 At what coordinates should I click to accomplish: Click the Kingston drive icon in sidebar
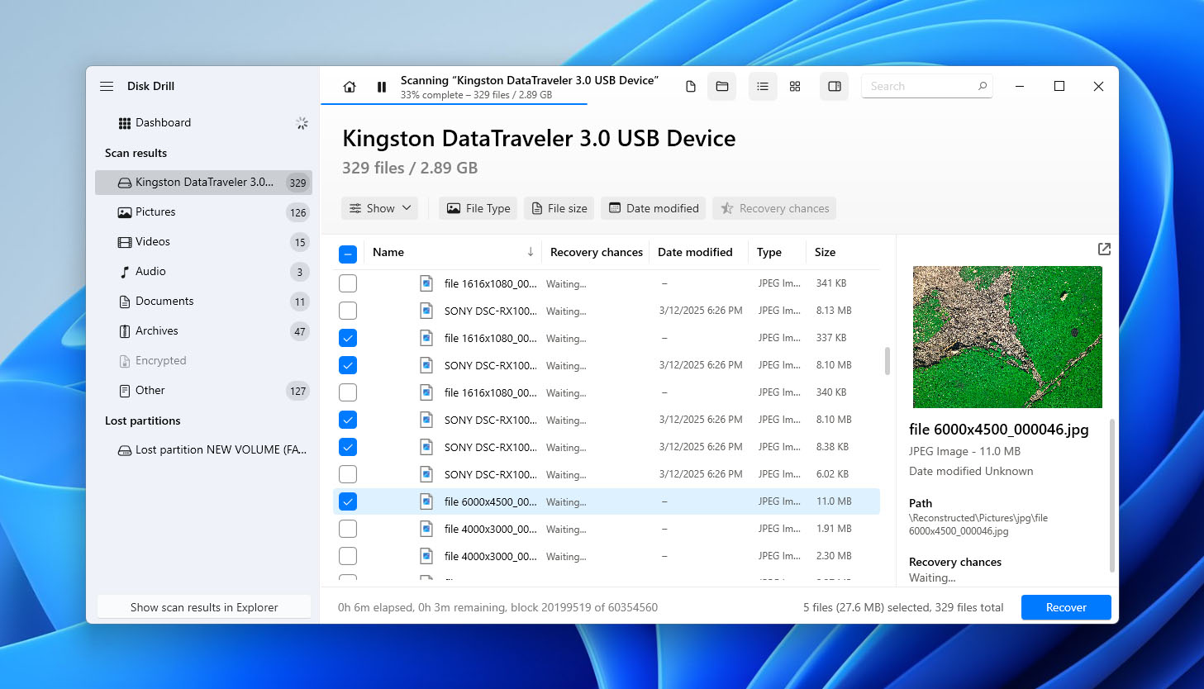pos(125,183)
